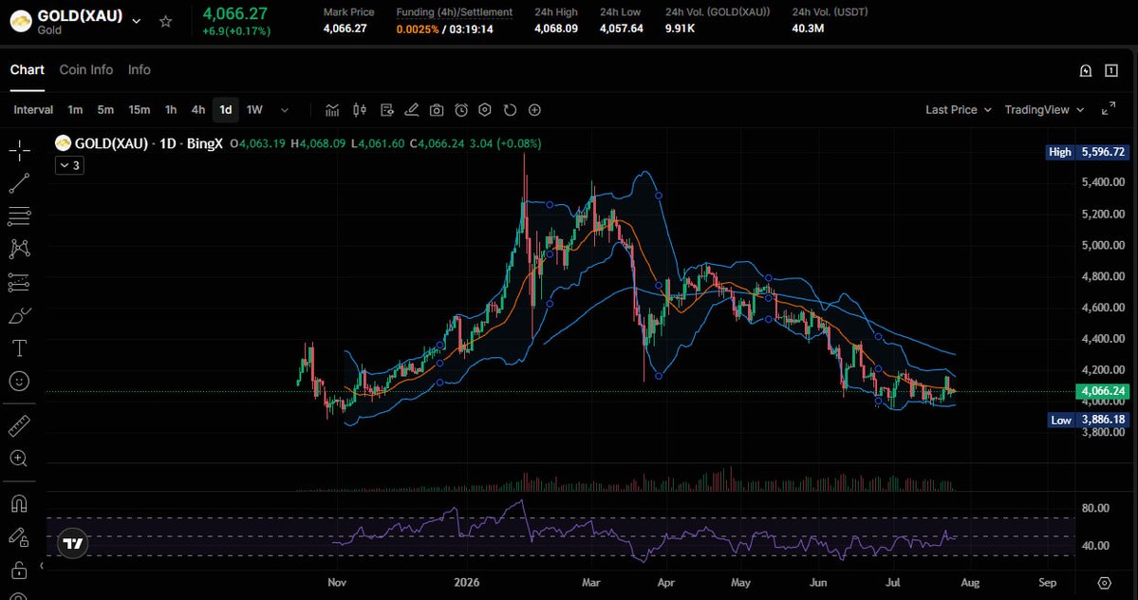This screenshot has width=1138, height=600.
Task: Select the 4h interval
Action: point(198,109)
